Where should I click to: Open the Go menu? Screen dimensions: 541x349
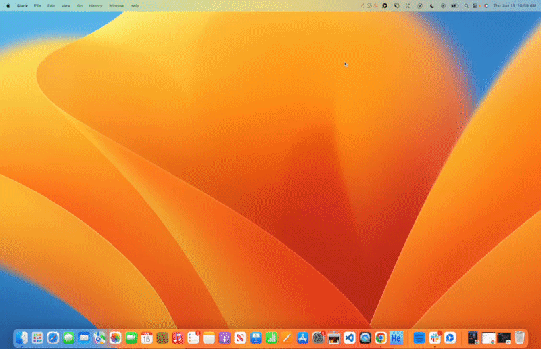(80, 6)
